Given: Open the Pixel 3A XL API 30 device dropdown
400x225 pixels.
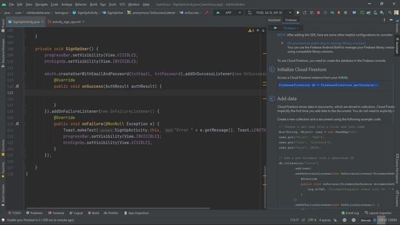Looking at the screenshot, I should (270, 12).
